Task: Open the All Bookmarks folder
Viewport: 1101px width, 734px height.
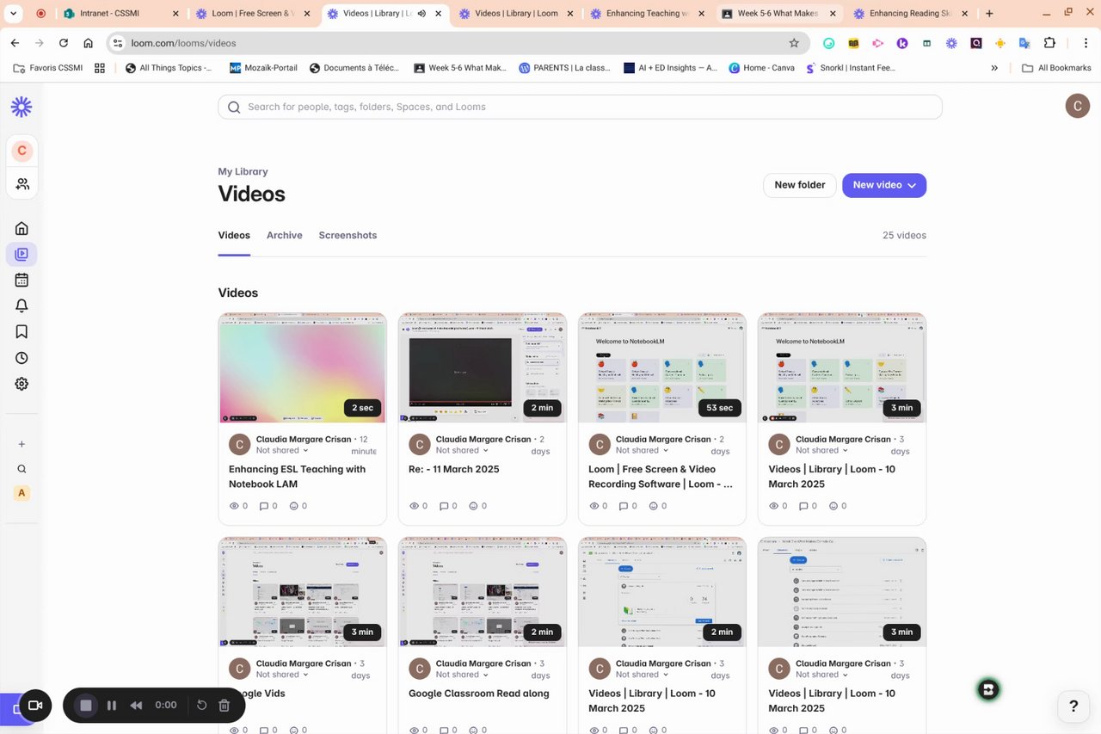Action: (x=1056, y=68)
